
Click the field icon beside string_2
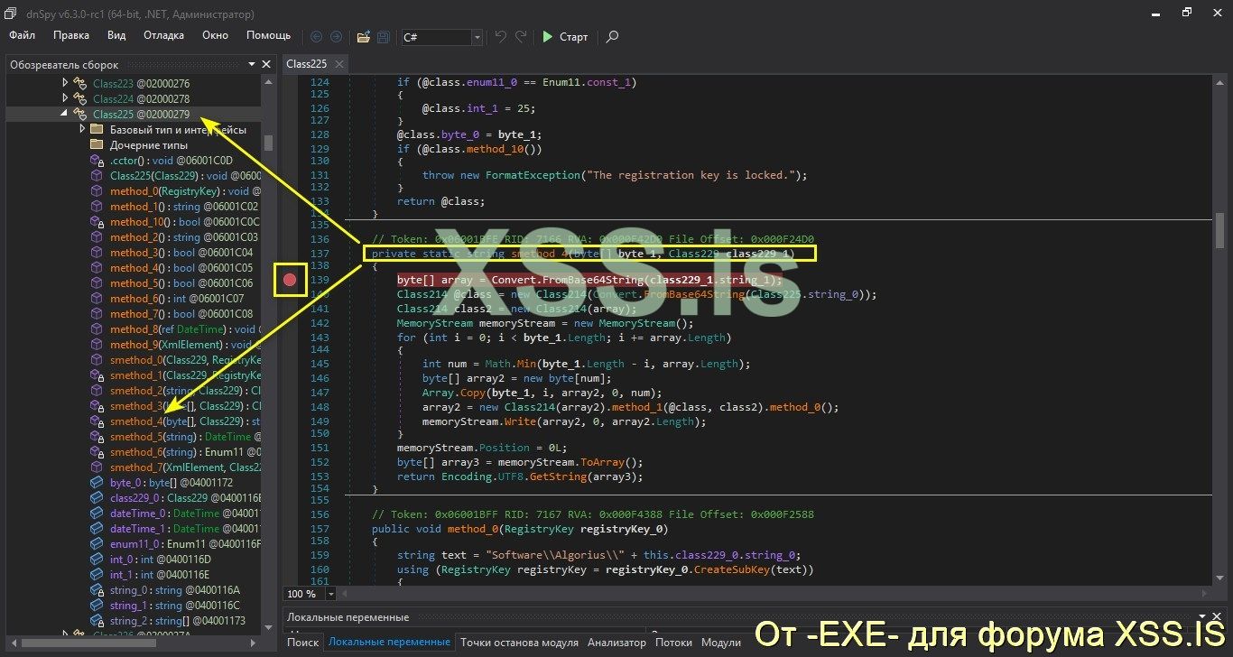(x=97, y=621)
